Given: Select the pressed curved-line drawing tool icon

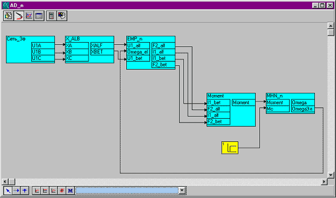Looking at the screenshot, I should (x=19, y=16).
